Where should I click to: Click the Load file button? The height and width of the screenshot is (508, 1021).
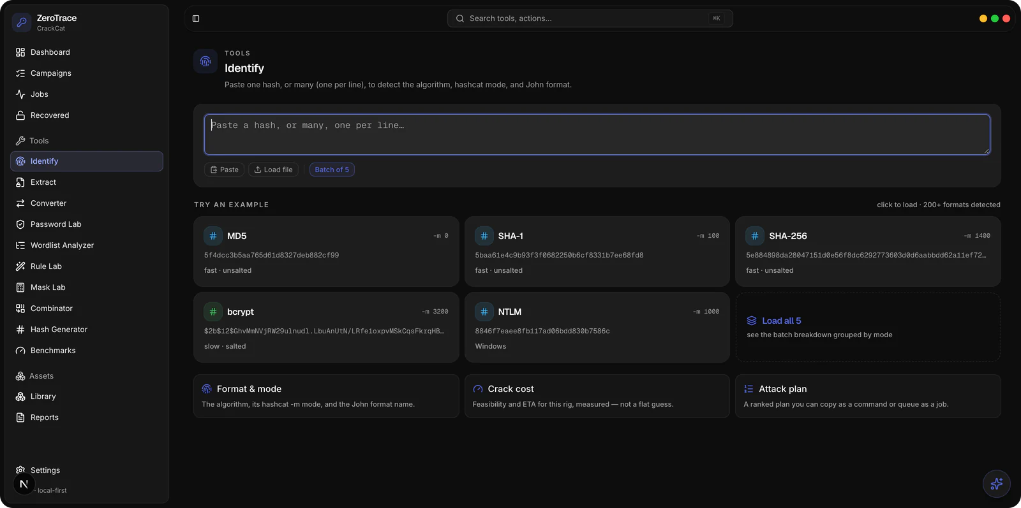(x=273, y=170)
